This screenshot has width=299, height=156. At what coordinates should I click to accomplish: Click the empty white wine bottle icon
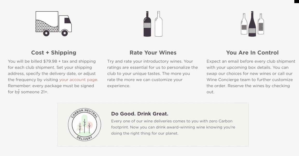tap(159, 24)
